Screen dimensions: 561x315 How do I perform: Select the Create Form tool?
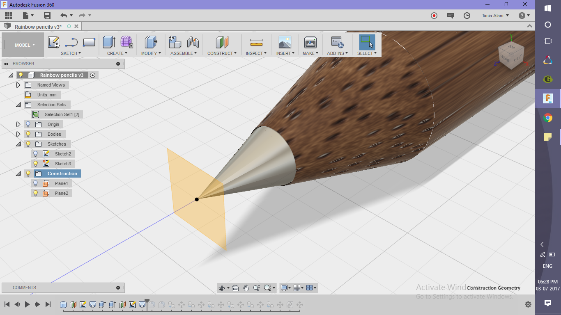coord(126,42)
